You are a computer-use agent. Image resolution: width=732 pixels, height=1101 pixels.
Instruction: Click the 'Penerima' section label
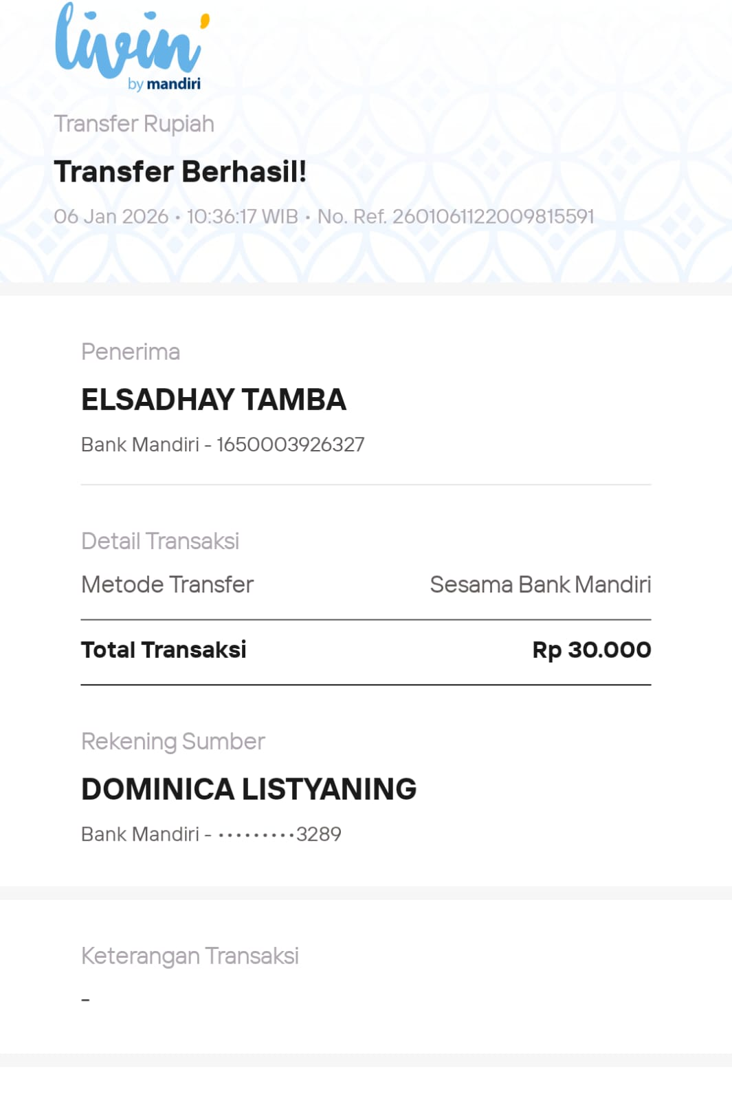(131, 352)
